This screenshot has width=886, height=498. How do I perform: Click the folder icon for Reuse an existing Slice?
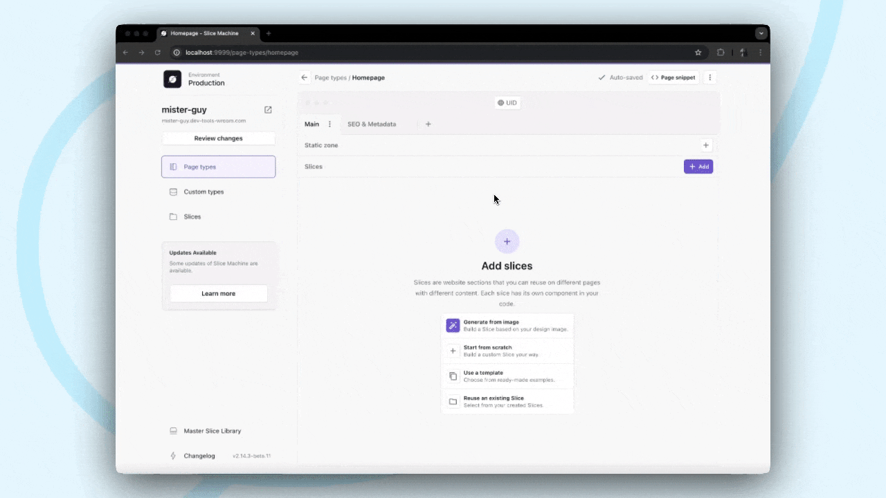pyautogui.click(x=453, y=401)
